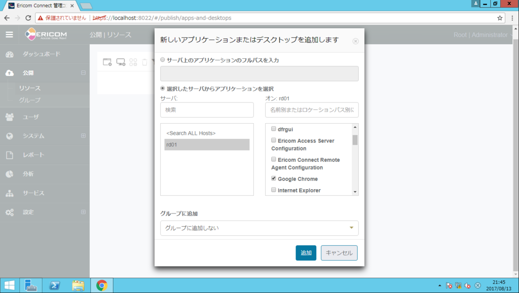Open the Root Administrator user dropdown
519x293 pixels.
[x=483, y=35]
